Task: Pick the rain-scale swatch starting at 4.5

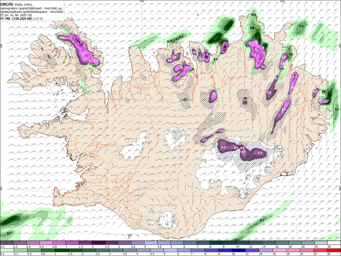Action: (x=157, y=250)
